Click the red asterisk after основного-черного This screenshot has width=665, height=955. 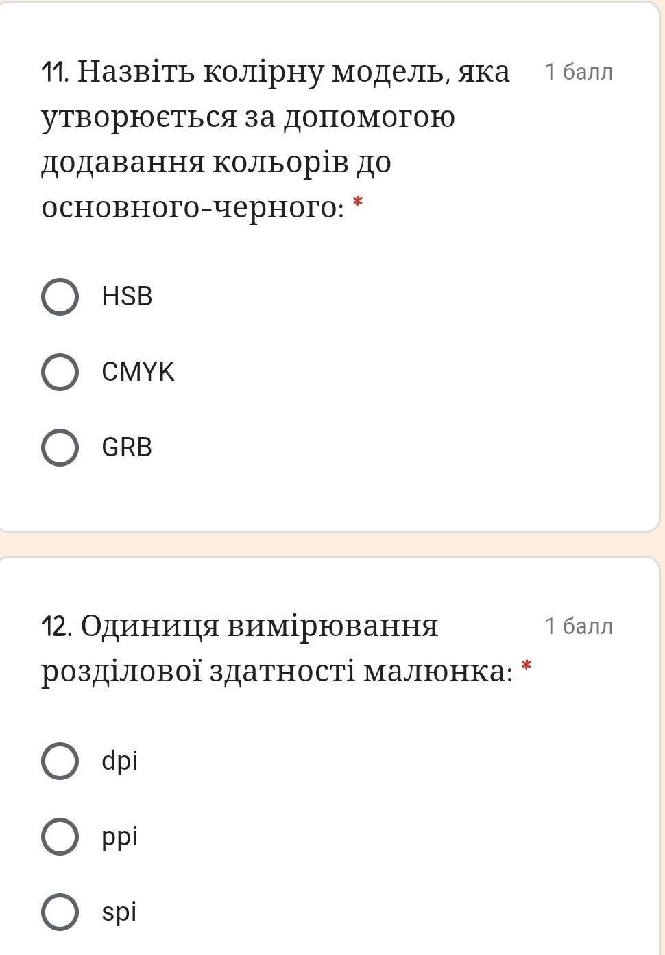(357, 202)
